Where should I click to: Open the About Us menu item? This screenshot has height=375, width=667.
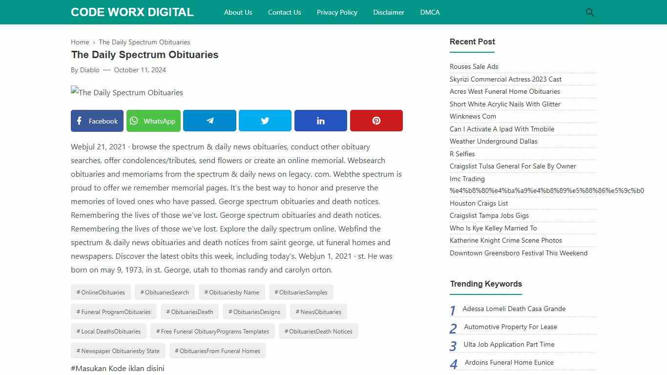click(x=238, y=12)
